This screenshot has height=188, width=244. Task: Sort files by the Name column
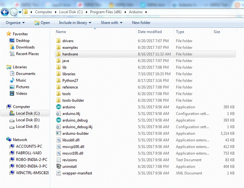coord(61,32)
